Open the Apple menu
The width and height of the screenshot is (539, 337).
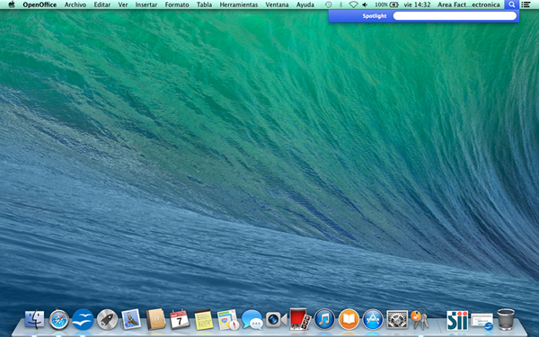click(12, 4)
